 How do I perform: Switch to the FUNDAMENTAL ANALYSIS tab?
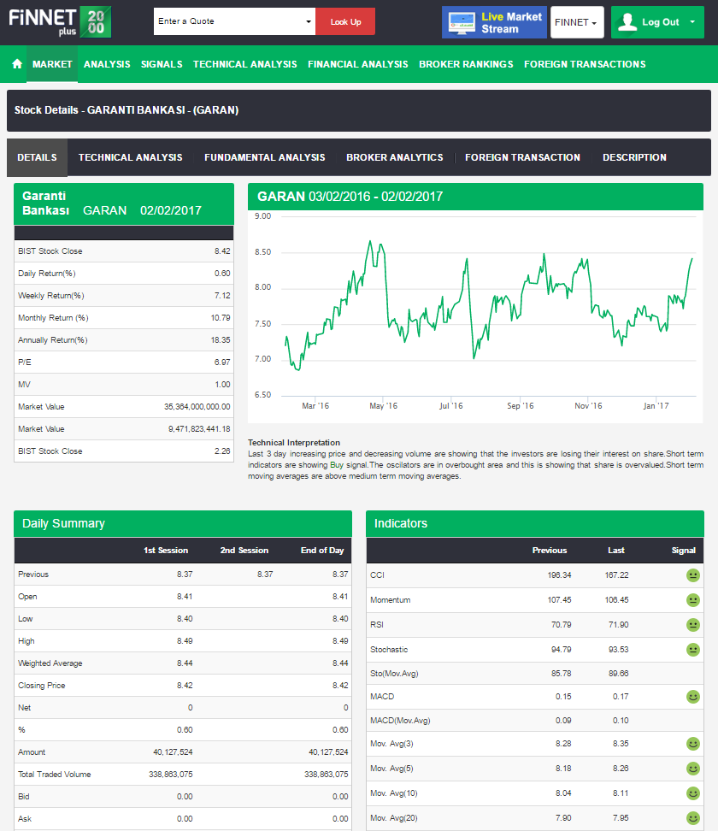[x=264, y=157]
